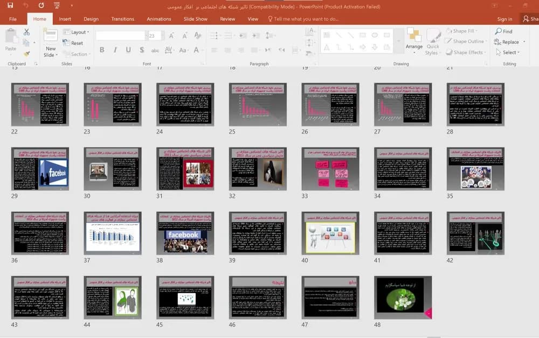Viewport: 539px width, 338px height.
Task: Start slideshow from beginning via quick access icon
Action: point(57,5)
